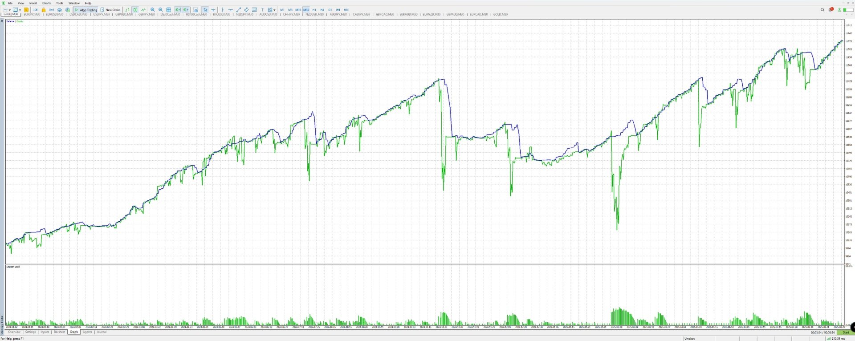This screenshot has width=855, height=341.
Task: Toggle chart auto scroll
Action: tap(178, 10)
